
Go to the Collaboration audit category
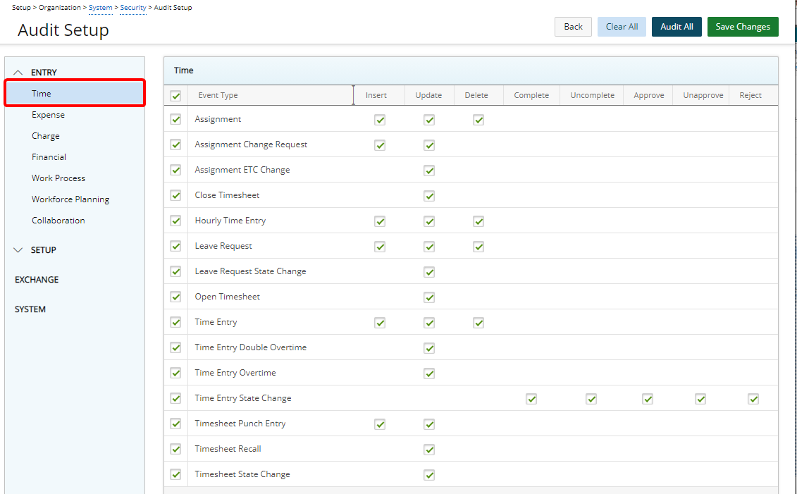coord(58,221)
